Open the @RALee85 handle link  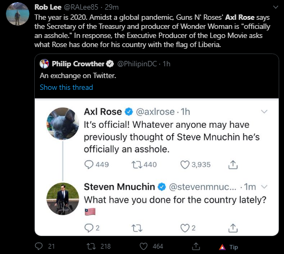[81, 7]
